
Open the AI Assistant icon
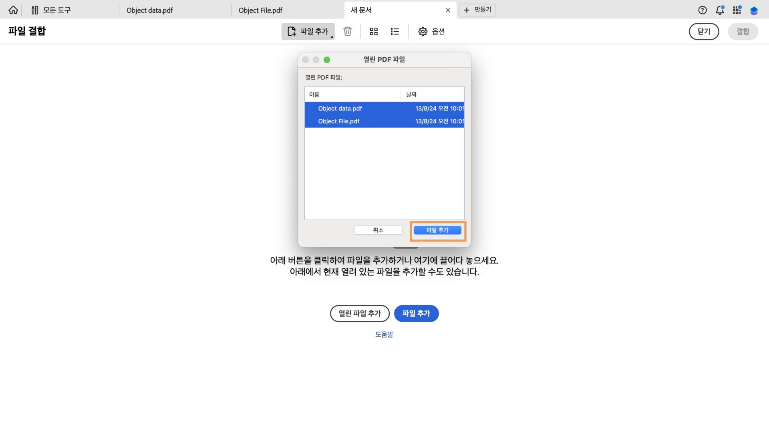[x=754, y=10]
